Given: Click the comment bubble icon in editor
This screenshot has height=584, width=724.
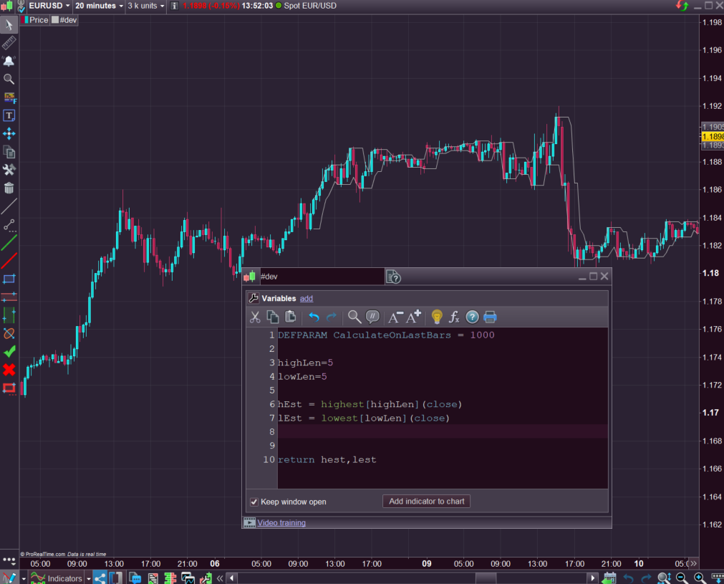Looking at the screenshot, I should pos(372,317).
